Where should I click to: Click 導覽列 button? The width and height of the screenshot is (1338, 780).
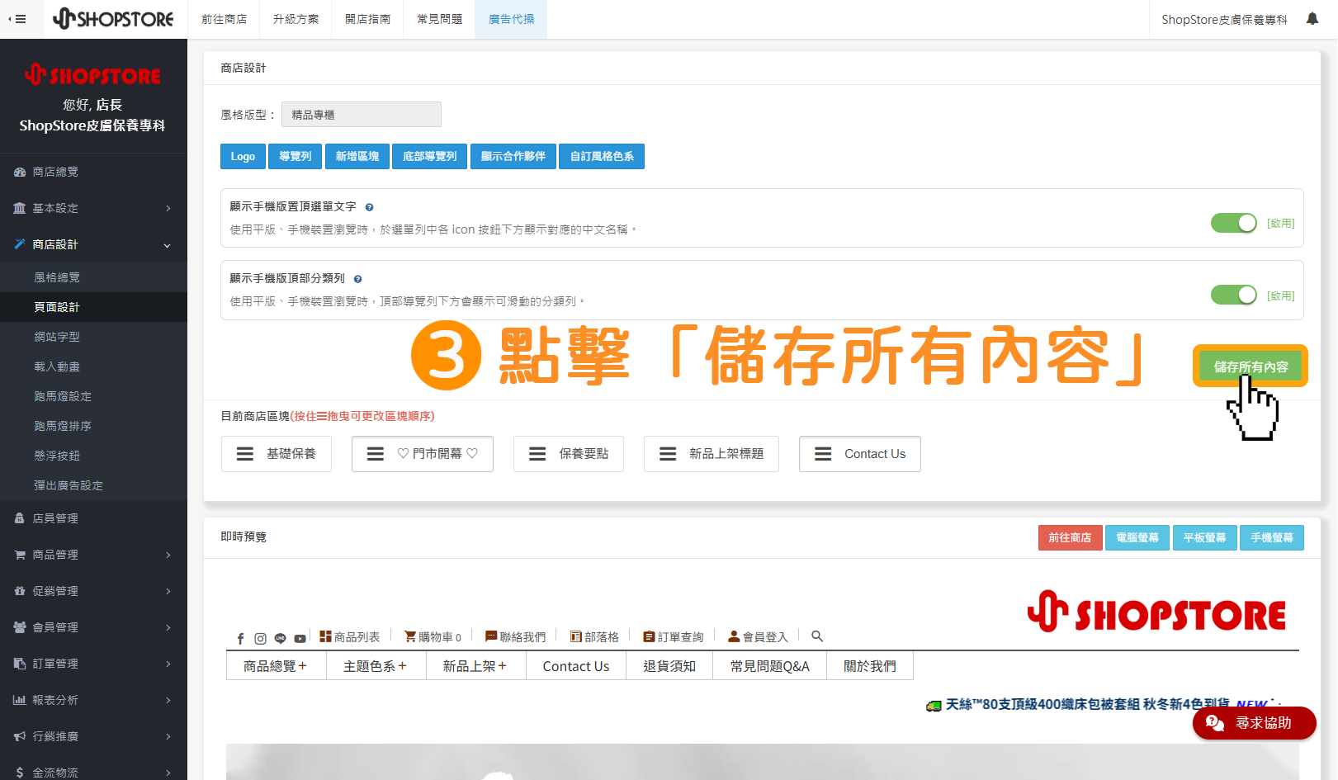tap(295, 156)
